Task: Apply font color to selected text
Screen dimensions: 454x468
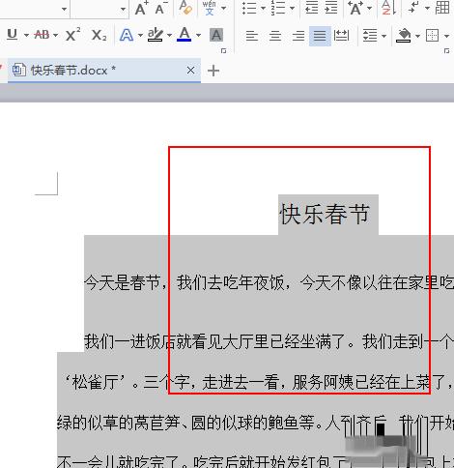Action: (x=184, y=35)
